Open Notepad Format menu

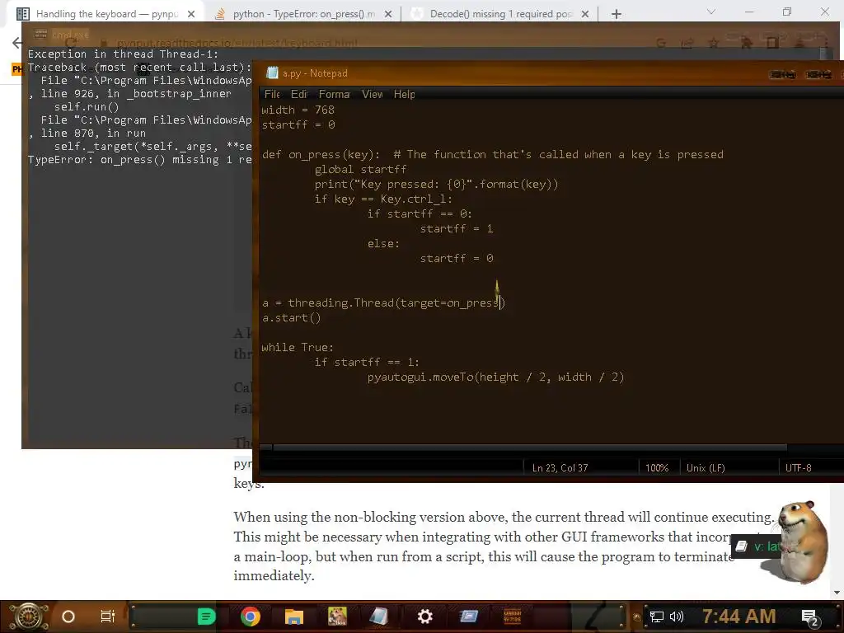pyautogui.click(x=334, y=94)
